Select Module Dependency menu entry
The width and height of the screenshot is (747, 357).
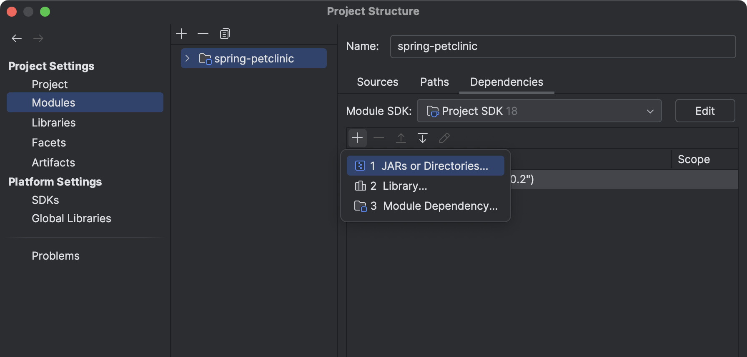(440, 206)
